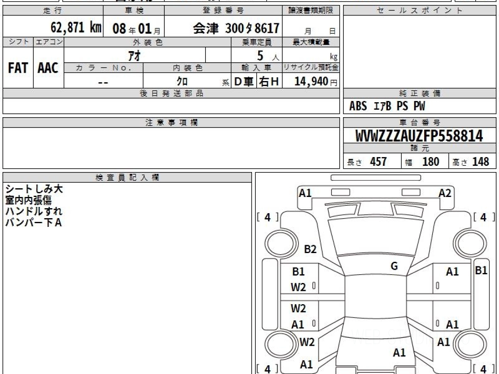This screenshot has height=374, width=499.
Task: Select chassis number WVWZZZAUZFP558814
Action: (x=420, y=136)
